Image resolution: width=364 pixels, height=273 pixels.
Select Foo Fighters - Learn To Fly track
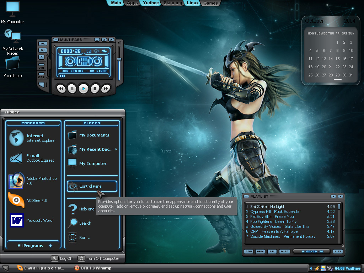click(x=273, y=221)
